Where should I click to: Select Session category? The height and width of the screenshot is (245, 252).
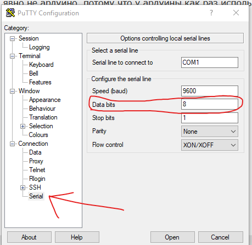[x=29, y=38]
